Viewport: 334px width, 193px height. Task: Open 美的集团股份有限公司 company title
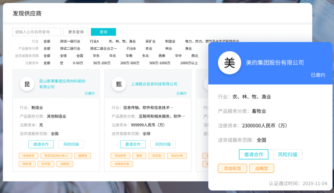(x=275, y=63)
